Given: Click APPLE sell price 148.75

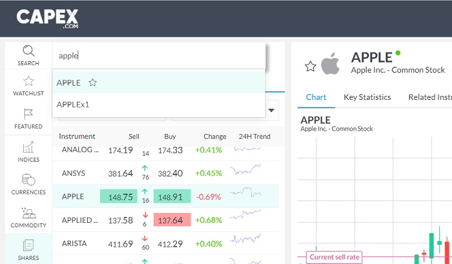Looking at the screenshot, I should click(119, 196).
